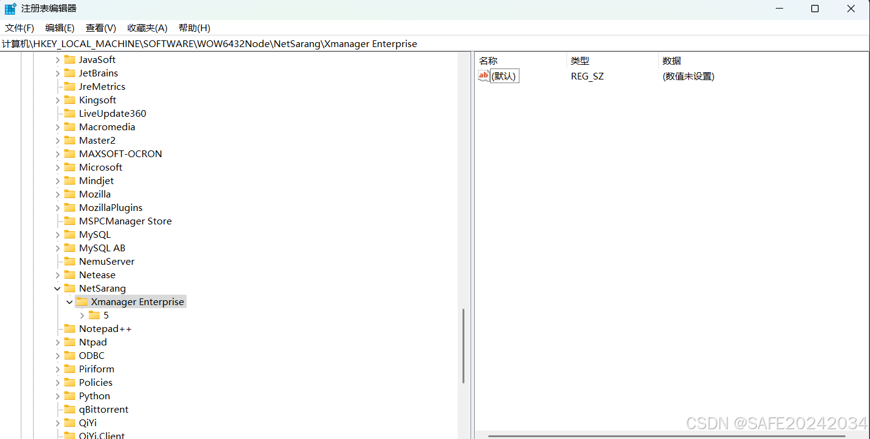
Task: Click the ab string value icon for (默认)
Action: tap(483, 76)
